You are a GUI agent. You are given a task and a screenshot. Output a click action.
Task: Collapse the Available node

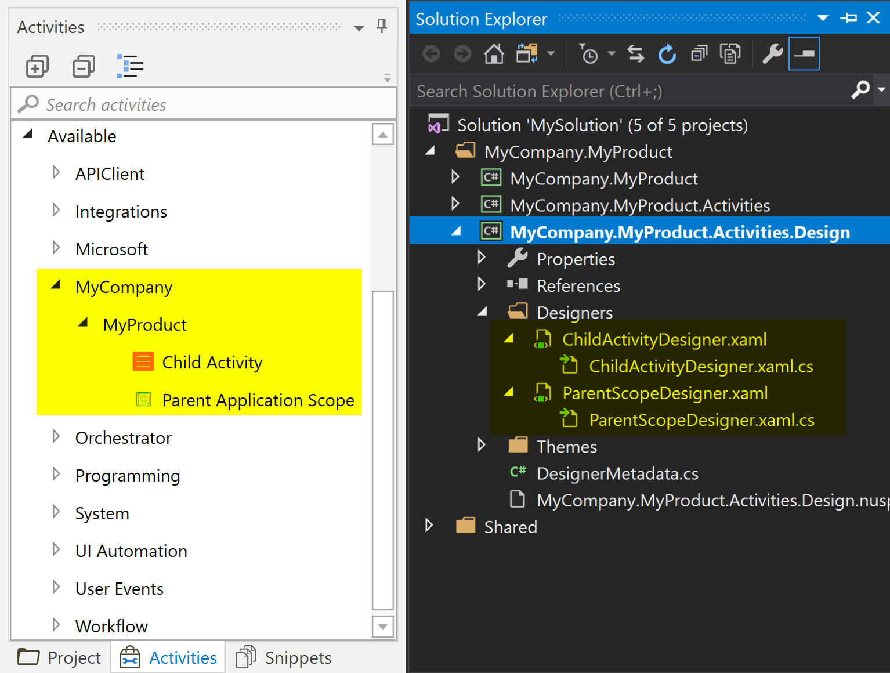pyautogui.click(x=27, y=135)
